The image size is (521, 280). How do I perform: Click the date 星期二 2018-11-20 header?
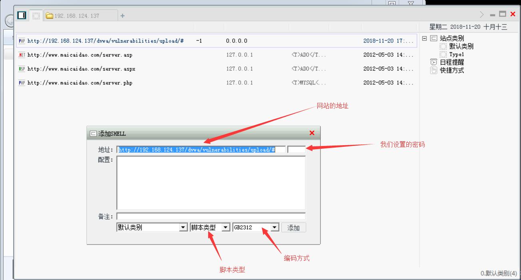(x=468, y=27)
